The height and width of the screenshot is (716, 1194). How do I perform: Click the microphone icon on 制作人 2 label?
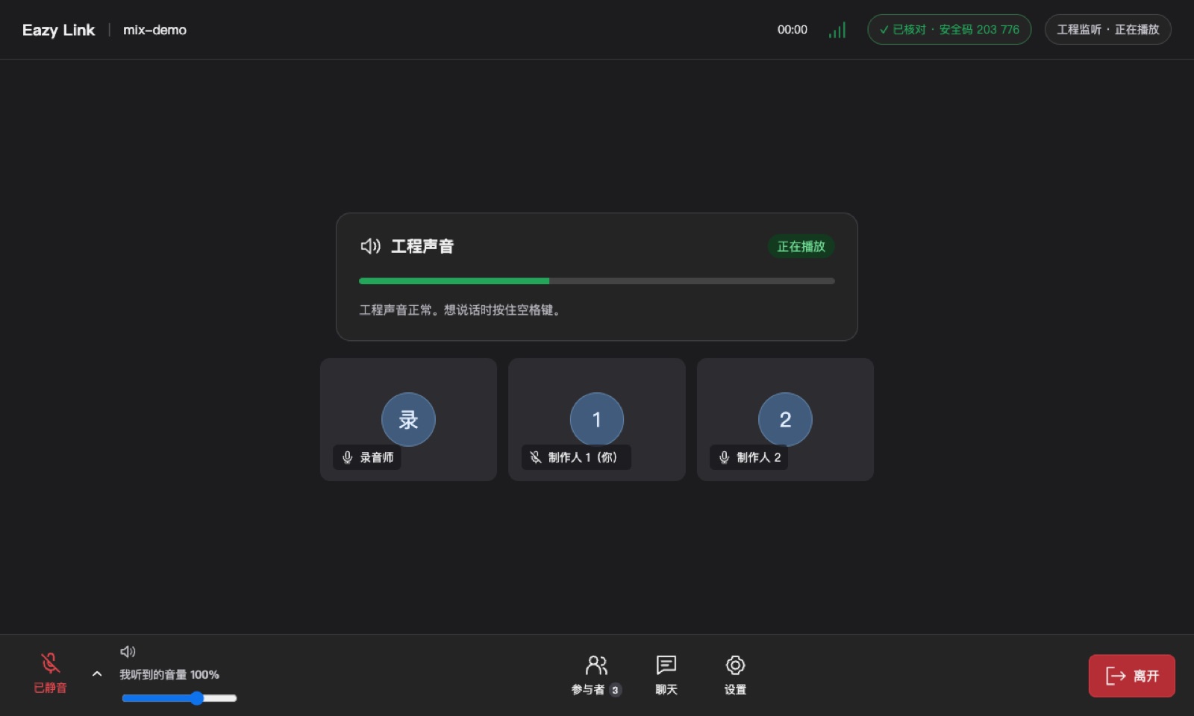point(724,457)
